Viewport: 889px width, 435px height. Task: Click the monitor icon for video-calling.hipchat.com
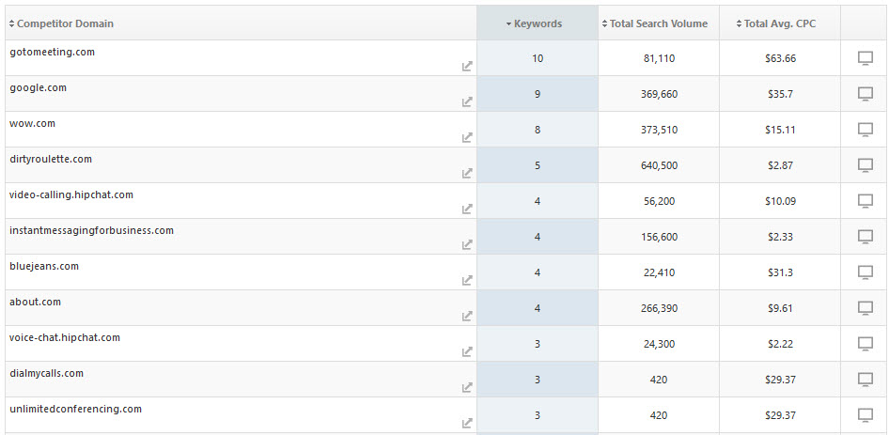[866, 201]
